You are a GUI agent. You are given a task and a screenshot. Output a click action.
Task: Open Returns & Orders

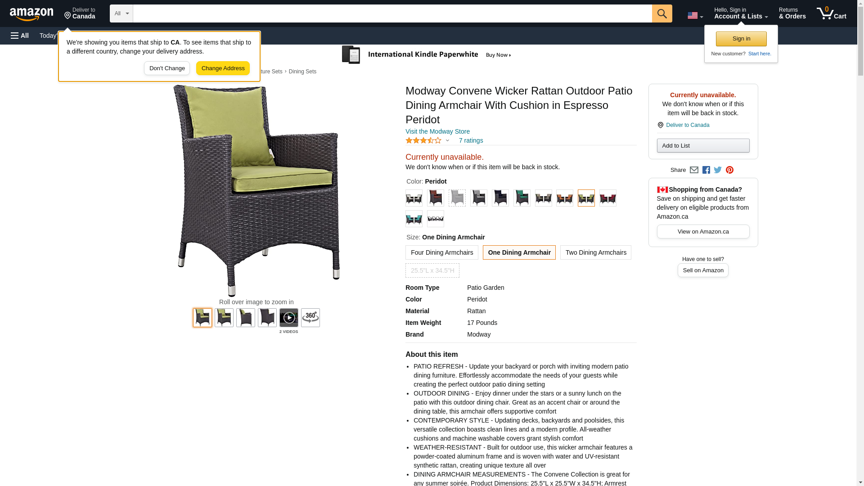point(792,13)
